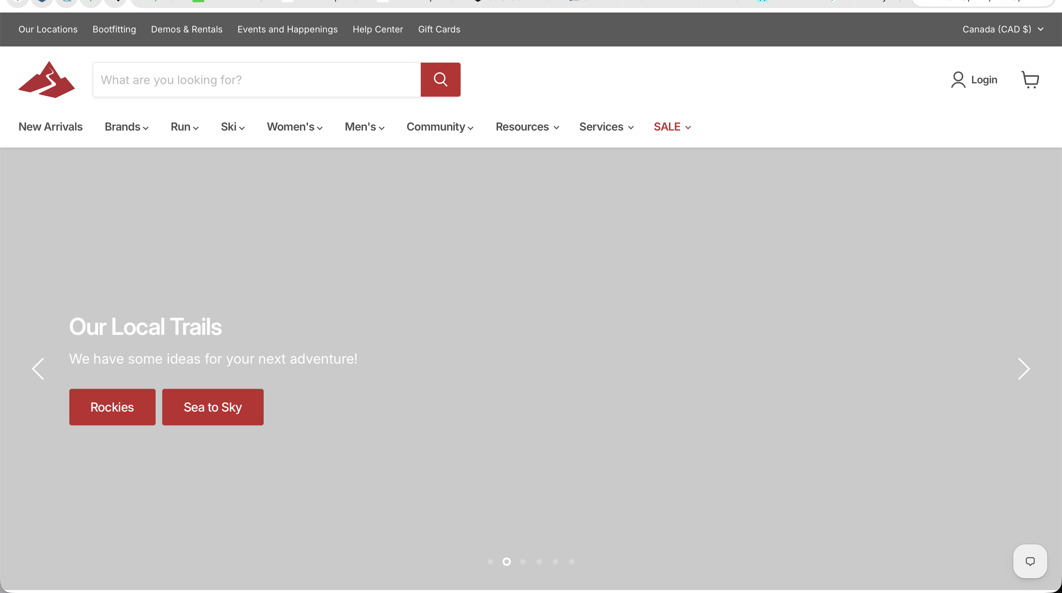Select the first carousel dot

point(490,561)
